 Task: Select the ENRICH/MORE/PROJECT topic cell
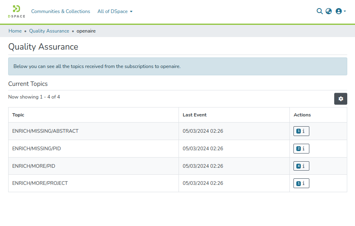click(40, 183)
